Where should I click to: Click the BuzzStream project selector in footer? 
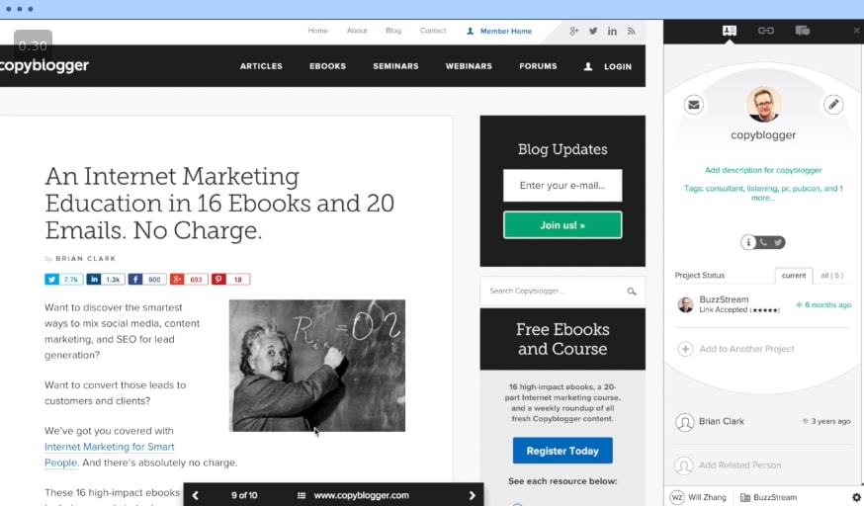tap(769, 497)
